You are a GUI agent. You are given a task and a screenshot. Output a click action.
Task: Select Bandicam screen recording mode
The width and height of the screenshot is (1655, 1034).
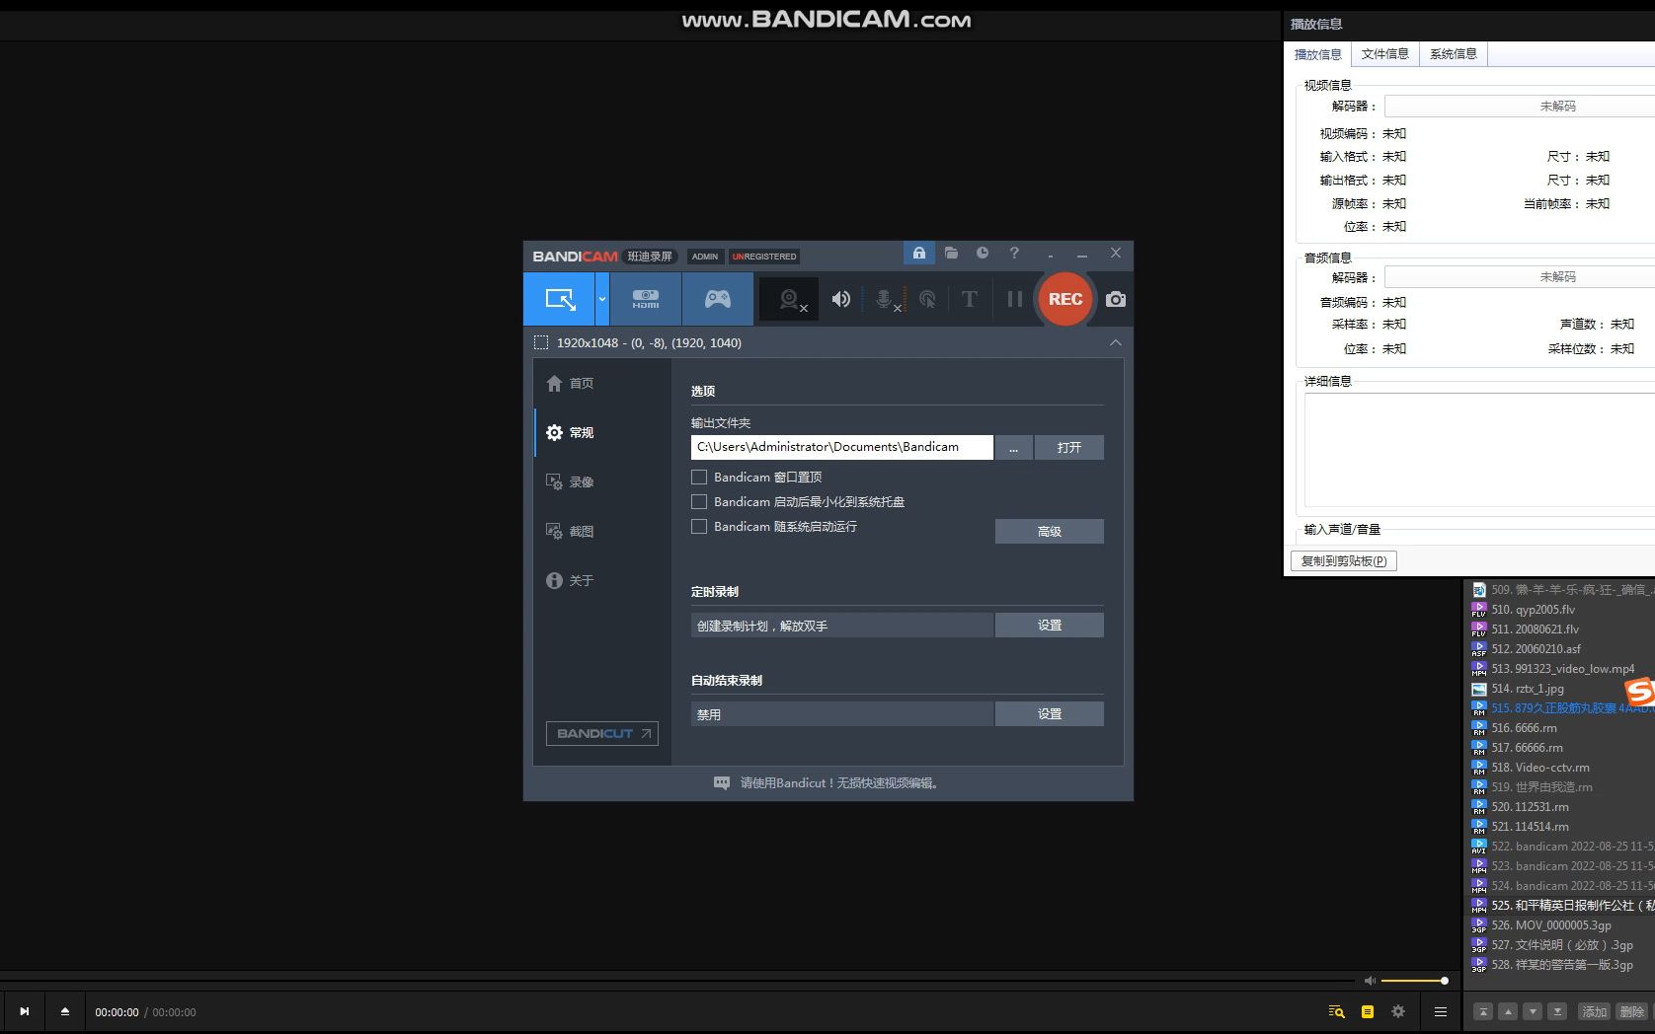[x=559, y=299]
